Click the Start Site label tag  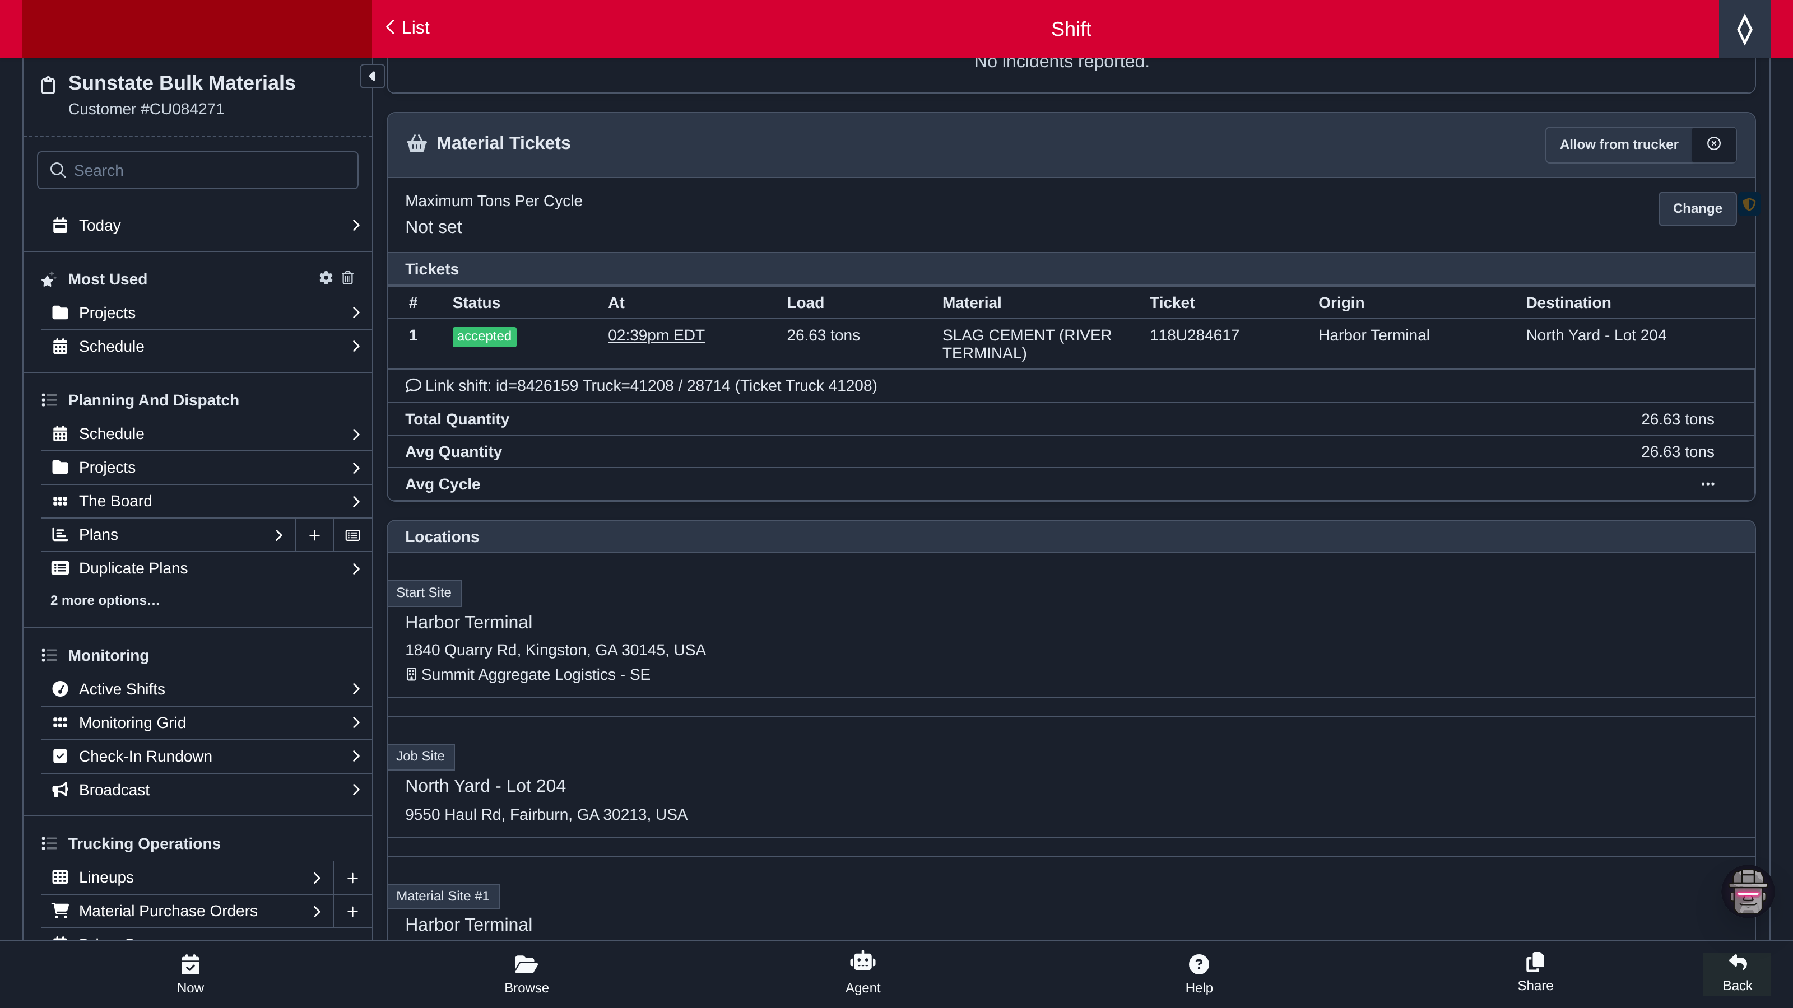point(424,592)
